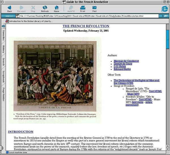This screenshot has width=170, height=155.
Task: Open the Marquis de Condorcet link
Action: tap(126, 61)
